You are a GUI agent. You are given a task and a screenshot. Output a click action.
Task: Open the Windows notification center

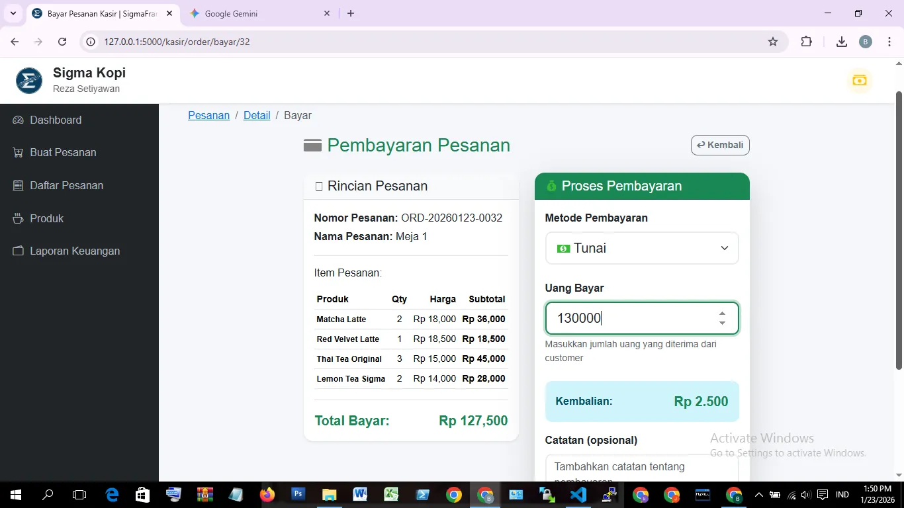(x=823, y=495)
